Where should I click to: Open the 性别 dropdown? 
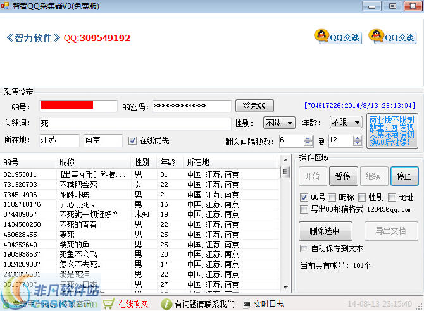[x=279, y=123]
